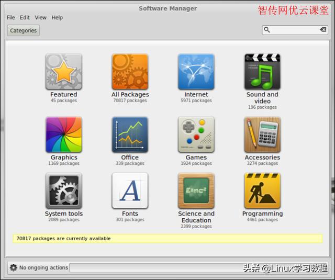Click the Internet label text

pos(196,94)
